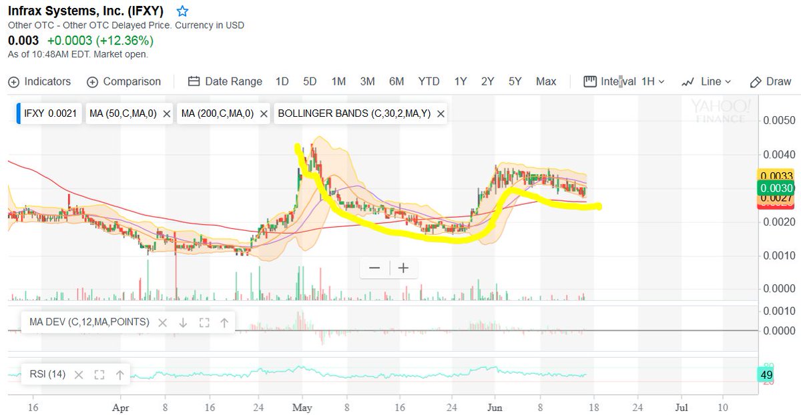Viewport: 801px width, 415px height.
Task: Maximize the RSI (14) panel
Action: 99,374
